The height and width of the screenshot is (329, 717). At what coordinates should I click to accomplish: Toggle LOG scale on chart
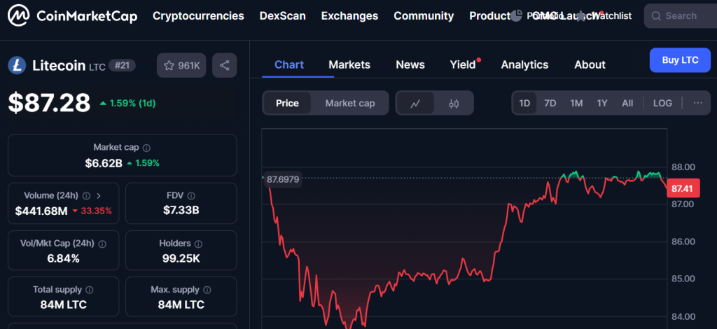662,103
